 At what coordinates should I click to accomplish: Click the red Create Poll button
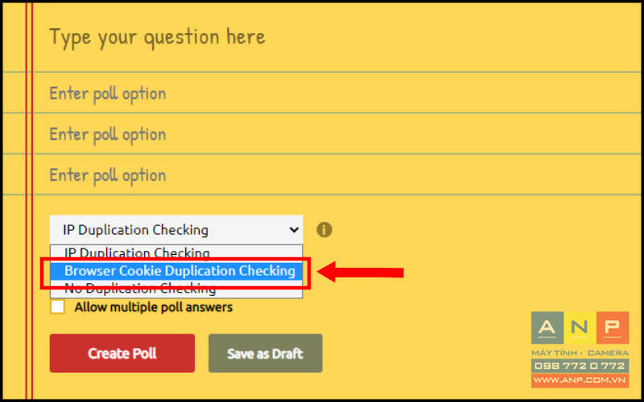click(x=122, y=353)
